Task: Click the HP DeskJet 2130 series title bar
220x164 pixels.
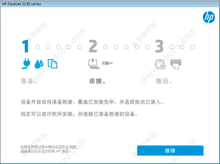Action: tap(110, 4)
